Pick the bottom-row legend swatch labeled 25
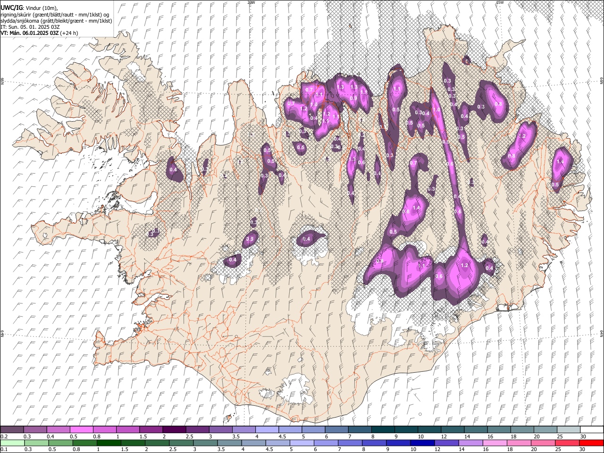The image size is (604, 453). point(567,443)
